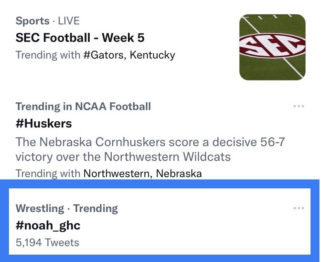The height and width of the screenshot is (262, 321).
Task: Select Wrestling · Trending category label
Action: 67,209
